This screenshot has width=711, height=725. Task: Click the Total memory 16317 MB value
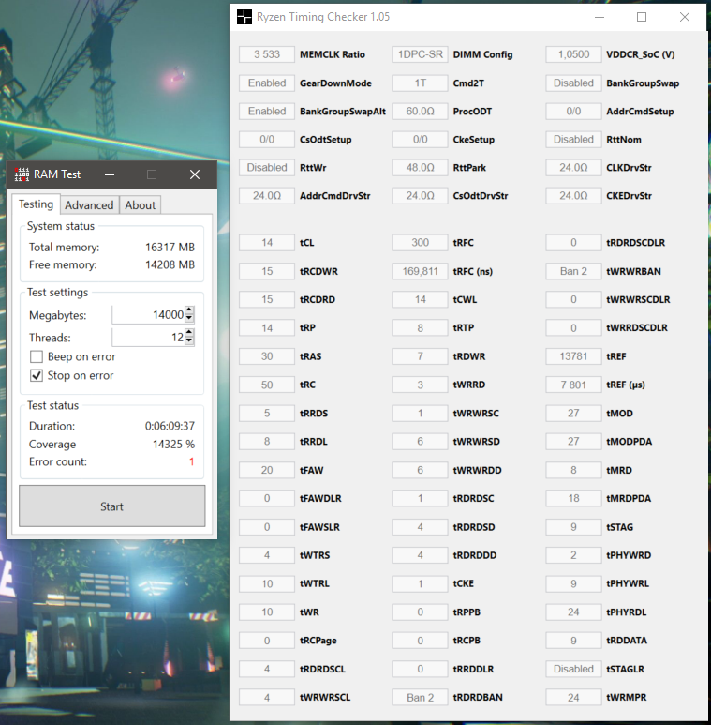[170, 248]
